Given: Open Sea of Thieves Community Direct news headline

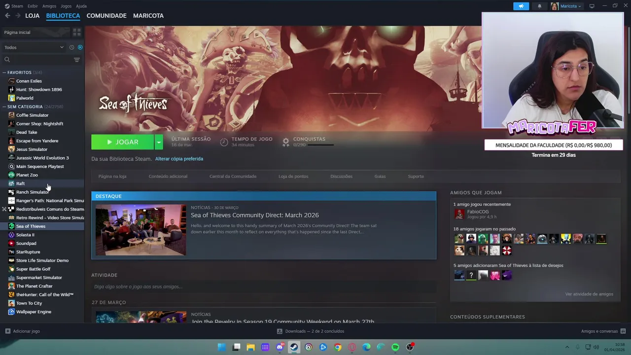Looking at the screenshot, I should [x=255, y=215].
